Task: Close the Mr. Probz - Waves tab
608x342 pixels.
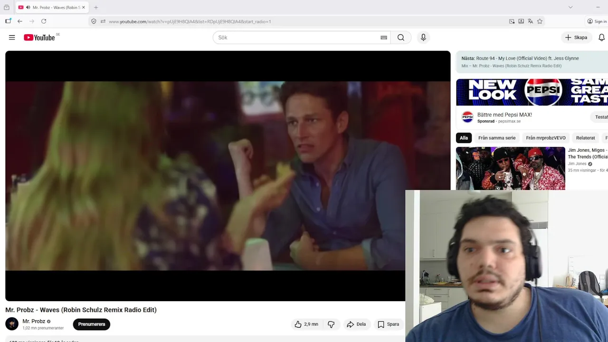Action: [84, 8]
